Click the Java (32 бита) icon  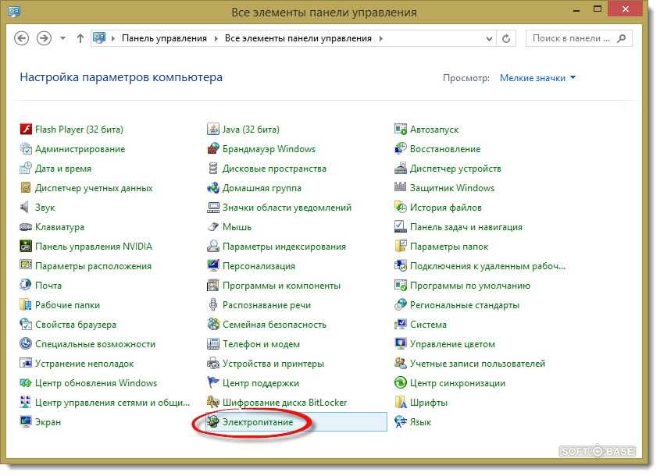(213, 129)
